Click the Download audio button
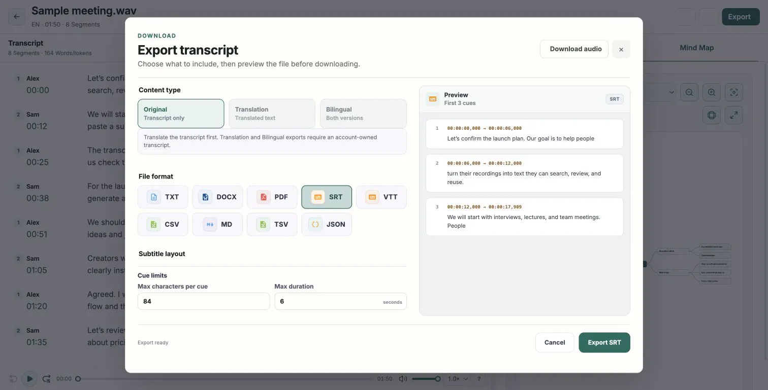 pos(574,49)
